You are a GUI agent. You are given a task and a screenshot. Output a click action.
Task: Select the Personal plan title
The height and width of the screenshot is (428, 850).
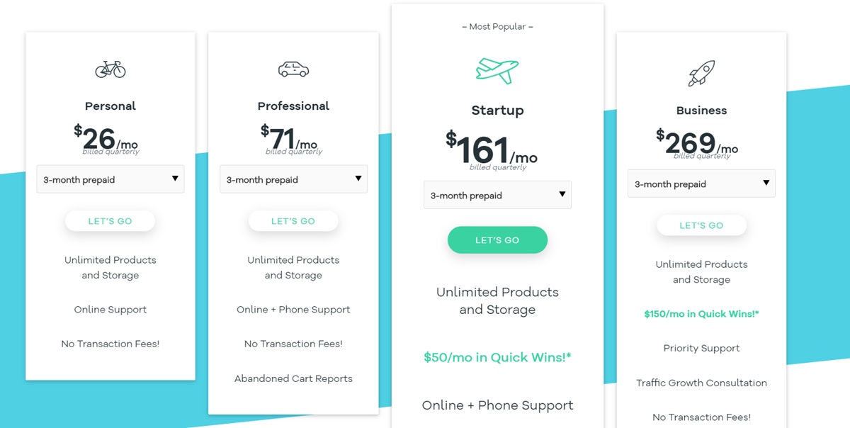click(x=110, y=106)
